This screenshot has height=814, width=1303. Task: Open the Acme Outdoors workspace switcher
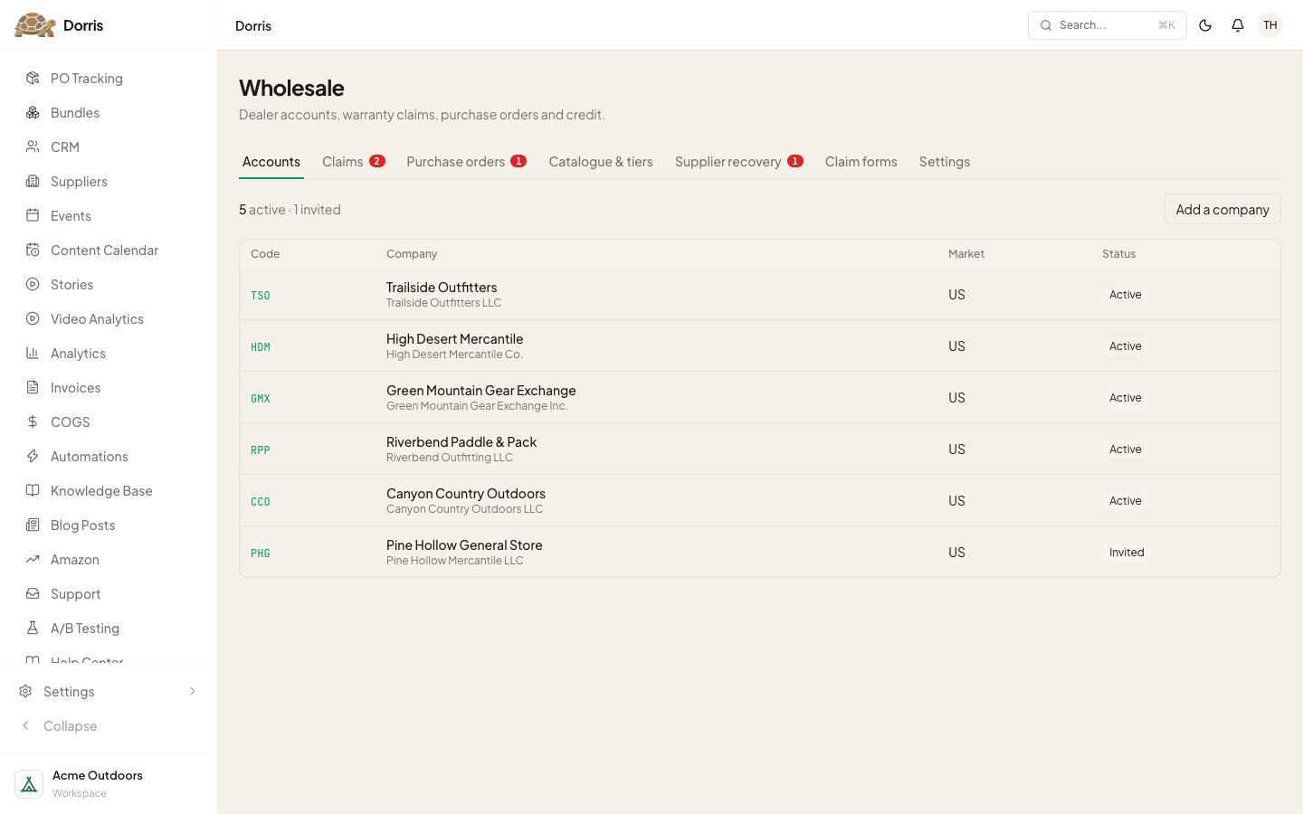[x=109, y=783]
